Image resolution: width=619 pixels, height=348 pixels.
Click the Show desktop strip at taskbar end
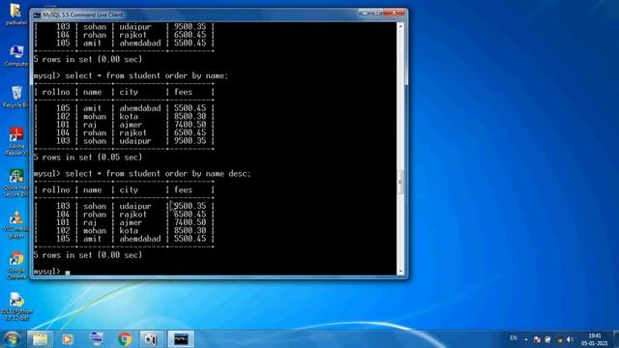[616, 339]
